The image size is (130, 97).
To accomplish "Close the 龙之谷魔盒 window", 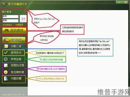I will [126, 2].
